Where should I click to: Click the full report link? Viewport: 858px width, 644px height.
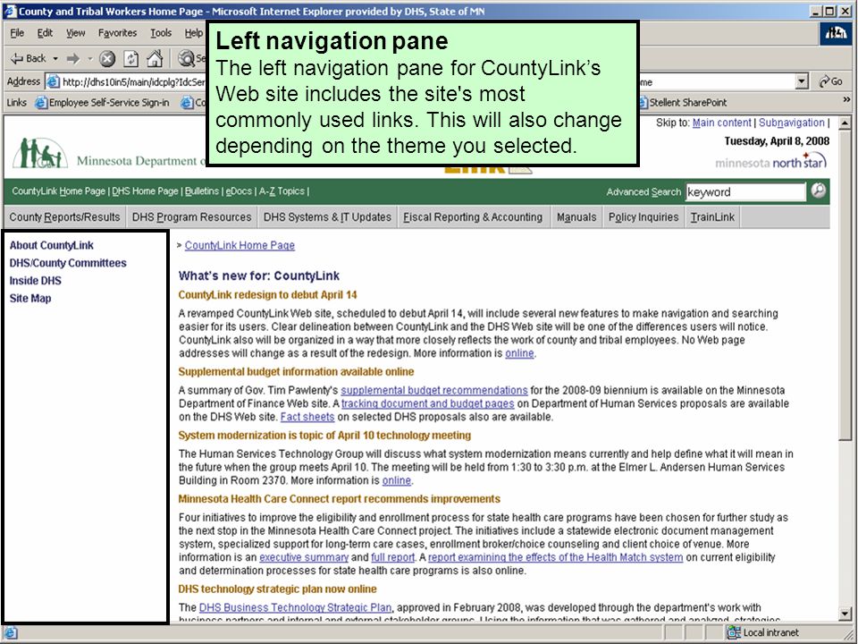(x=393, y=557)
